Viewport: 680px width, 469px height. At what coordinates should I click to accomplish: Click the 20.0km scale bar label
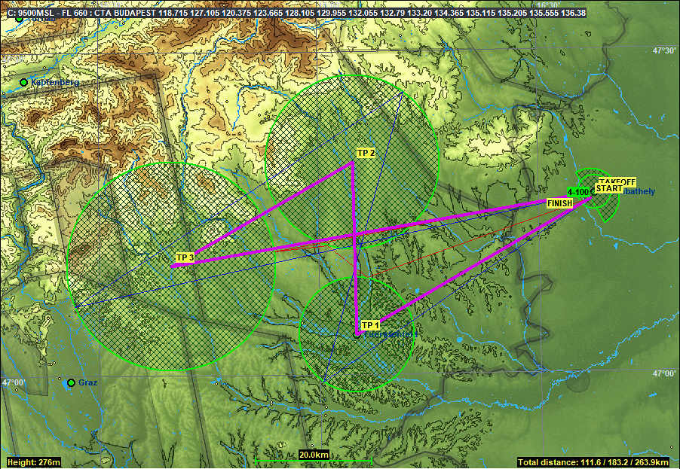pos(312,455)
